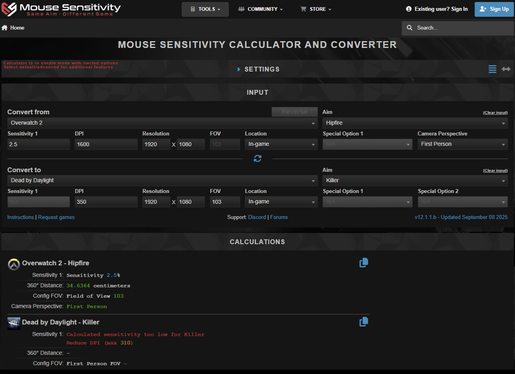Open Convert from Special Option 1 dropdown

367,144
